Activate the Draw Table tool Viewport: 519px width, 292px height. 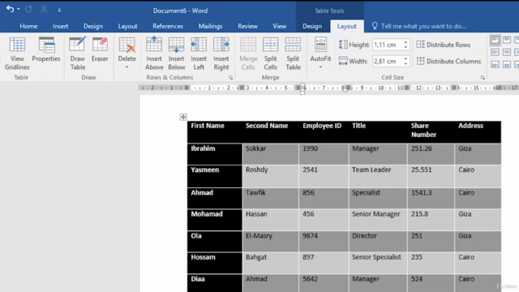(x=78, y=54)
